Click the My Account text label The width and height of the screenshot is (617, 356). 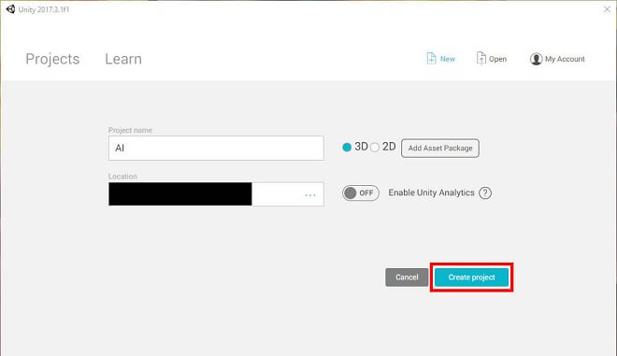tap(565, 59)
